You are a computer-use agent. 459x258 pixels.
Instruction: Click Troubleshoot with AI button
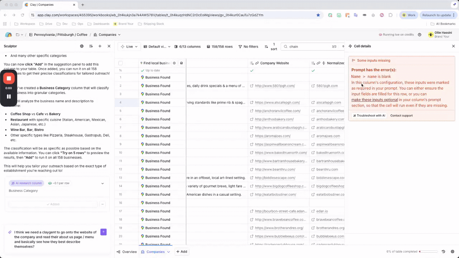coord(369,116)
